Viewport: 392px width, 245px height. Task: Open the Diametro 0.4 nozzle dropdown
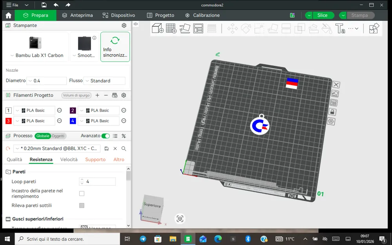pyautogui.click(x=47, y=81)
